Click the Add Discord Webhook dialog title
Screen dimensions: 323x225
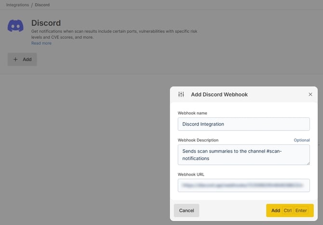click(x=219, y=95)
